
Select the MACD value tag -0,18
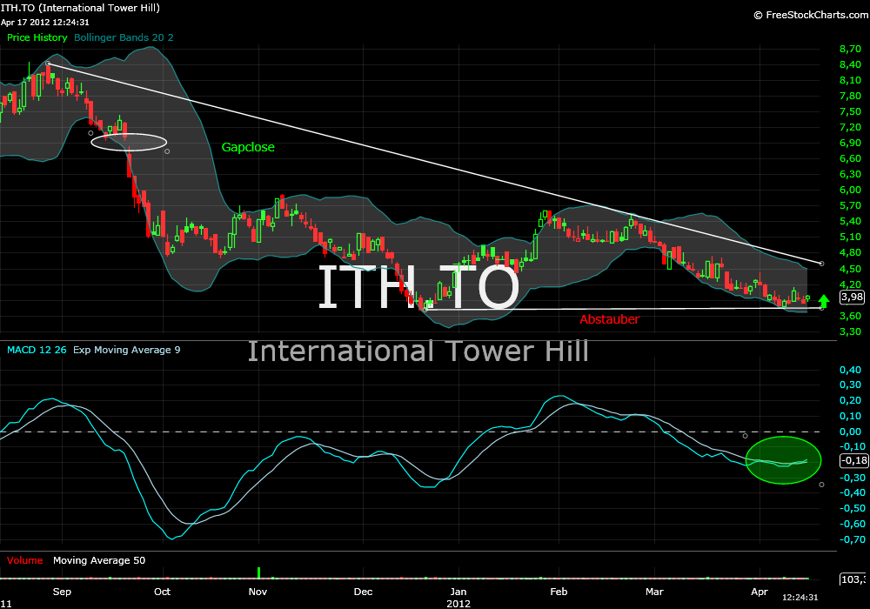coord(853,460)
